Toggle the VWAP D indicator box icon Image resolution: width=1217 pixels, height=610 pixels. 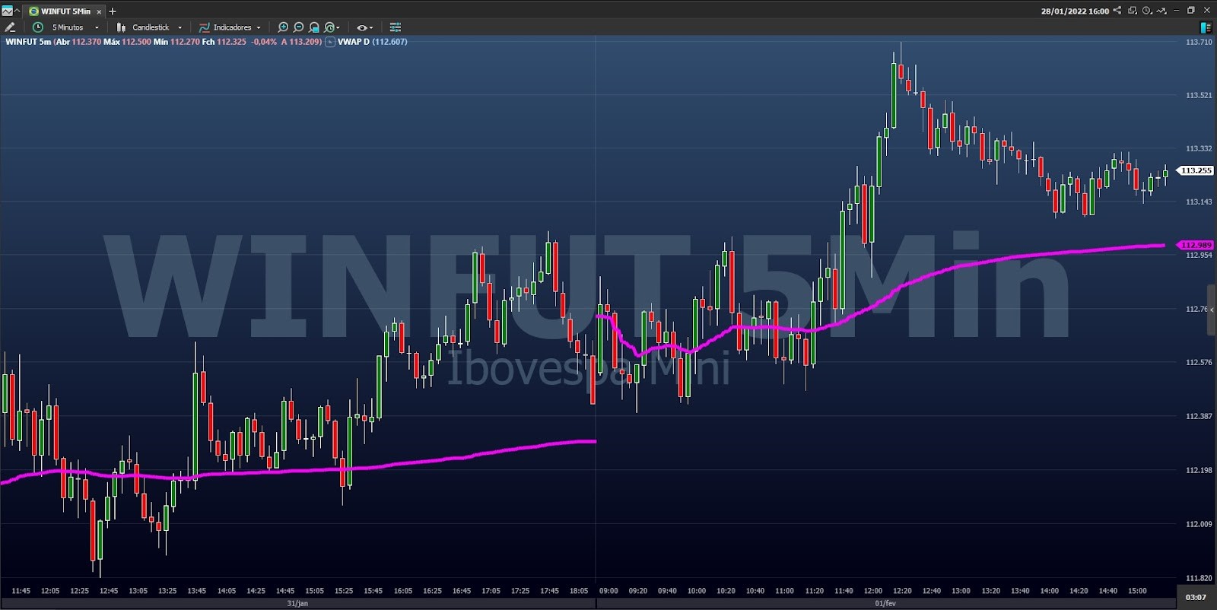[330, 42]
